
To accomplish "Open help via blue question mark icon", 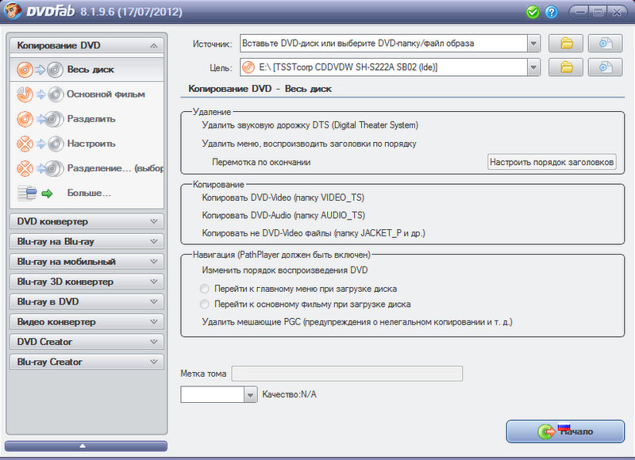I will coord(551,12).
